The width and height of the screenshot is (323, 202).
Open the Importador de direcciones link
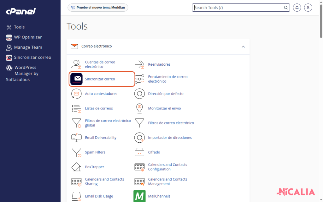tap(170, 138)
